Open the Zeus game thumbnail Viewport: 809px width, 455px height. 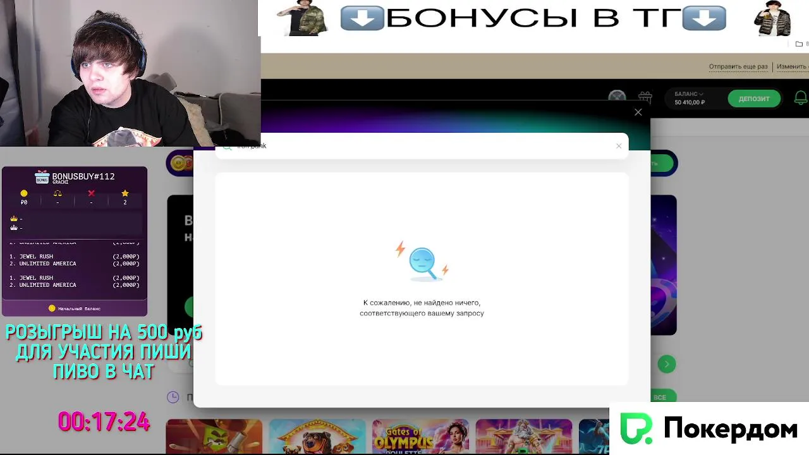pyautogui.click(x=523, y=437)
